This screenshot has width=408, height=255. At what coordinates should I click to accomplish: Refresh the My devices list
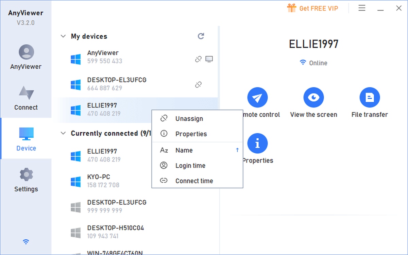201,36
